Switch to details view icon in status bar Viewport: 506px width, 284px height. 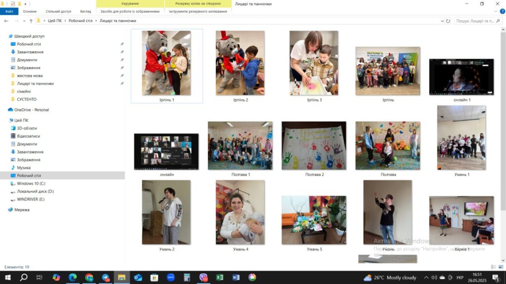(x=494, y=267)
